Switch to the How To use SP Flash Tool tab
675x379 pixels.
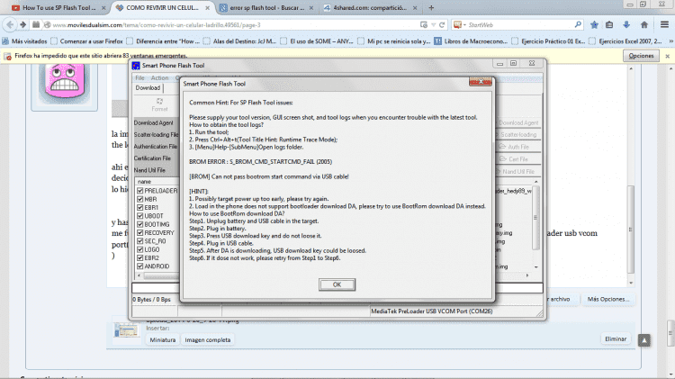click(58, 8)
